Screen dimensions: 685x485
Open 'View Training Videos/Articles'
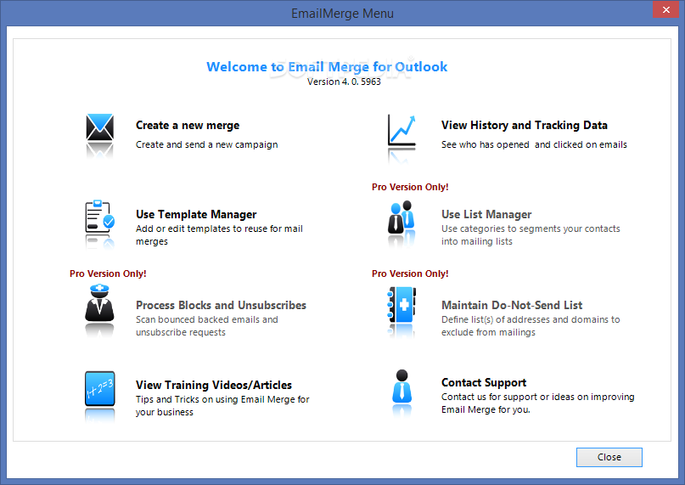(214, 385)
